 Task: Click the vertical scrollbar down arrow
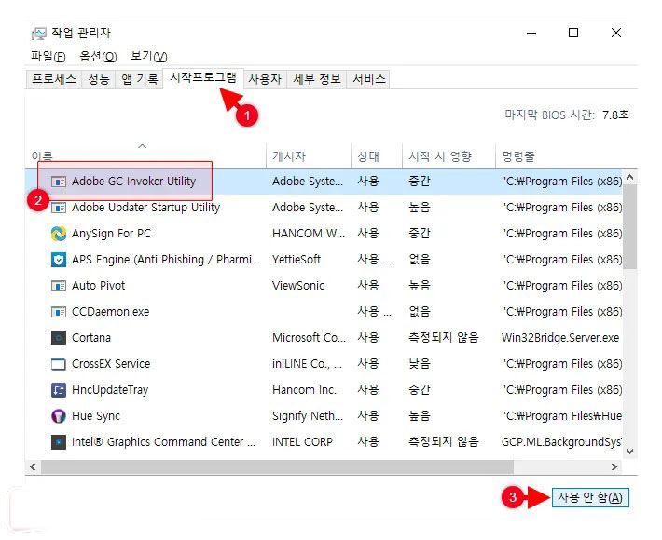(630, 451)
